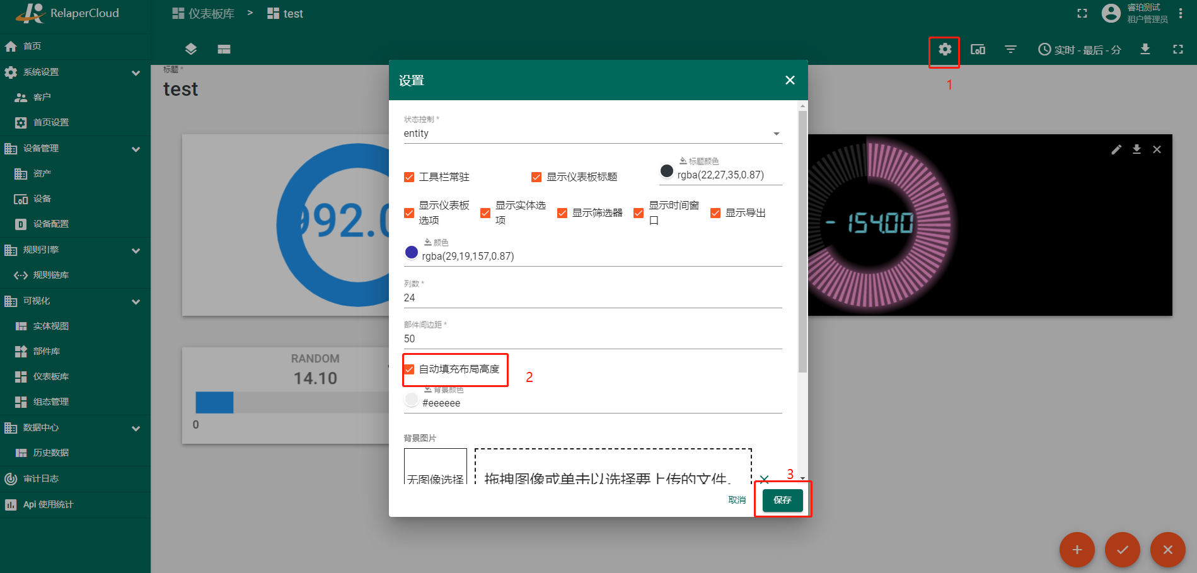Save the dashboard settings

782,500
